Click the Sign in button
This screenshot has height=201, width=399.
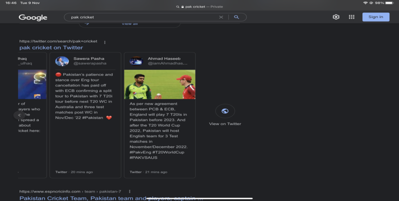pyautogui.click(x=375, y=17)
